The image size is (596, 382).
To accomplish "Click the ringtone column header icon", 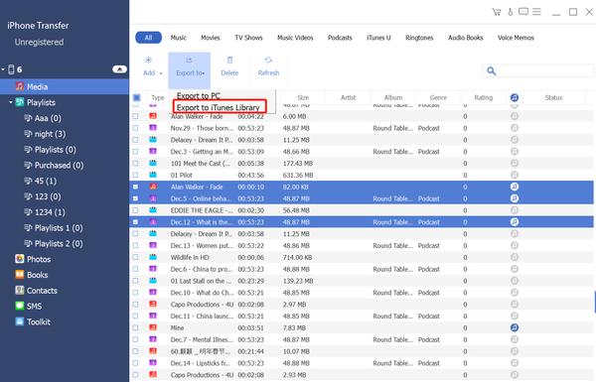I will 515,97.
